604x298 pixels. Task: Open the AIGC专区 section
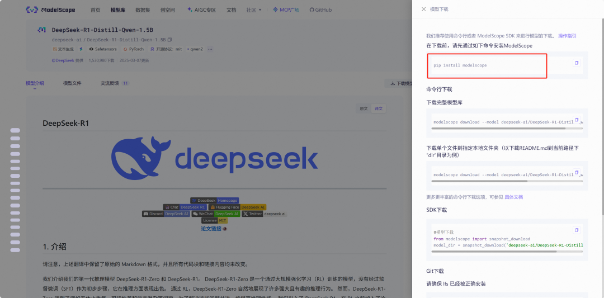(201, 10)
